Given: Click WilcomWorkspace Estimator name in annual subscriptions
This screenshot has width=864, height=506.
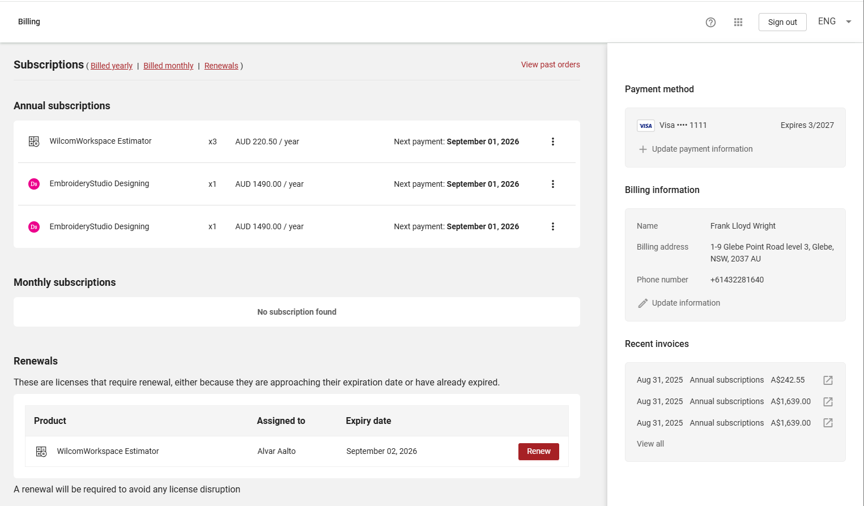Looking at the screenshot, I should point(100,141).
